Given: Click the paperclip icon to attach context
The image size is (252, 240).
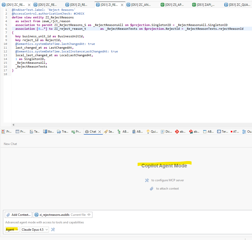Looking at the screenshot, I should (x=152, y=189).
